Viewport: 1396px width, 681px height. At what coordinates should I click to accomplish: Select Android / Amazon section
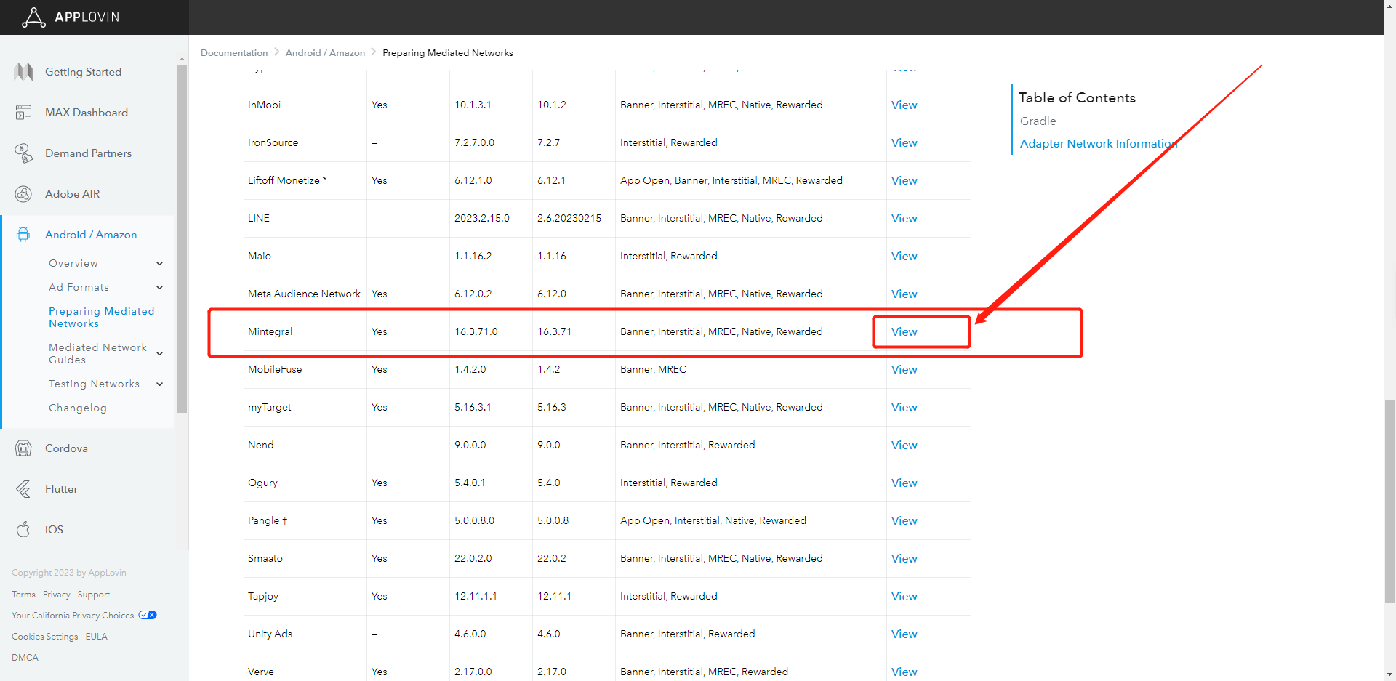(x=91, y=235)
